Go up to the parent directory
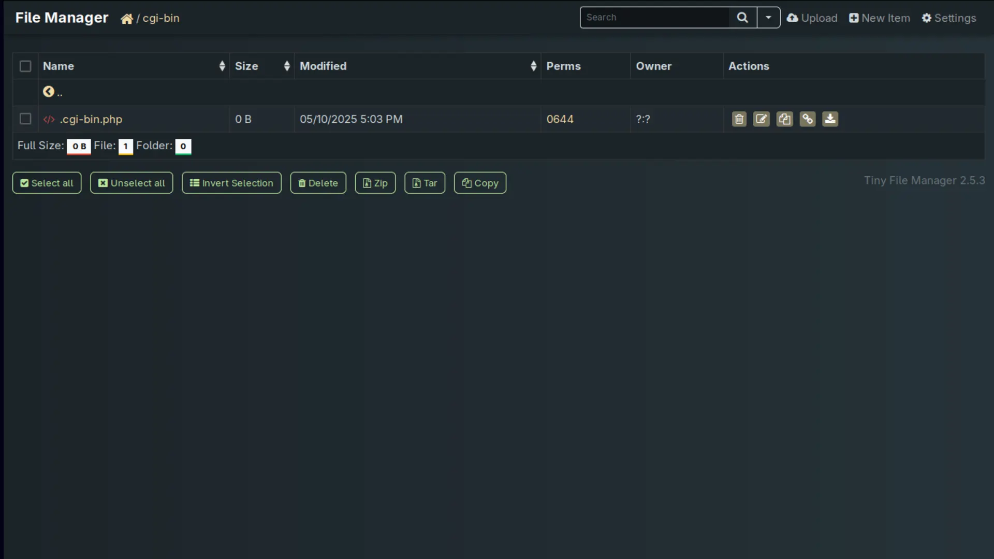This screenshot has height=559, width=994. click(53, 92)
